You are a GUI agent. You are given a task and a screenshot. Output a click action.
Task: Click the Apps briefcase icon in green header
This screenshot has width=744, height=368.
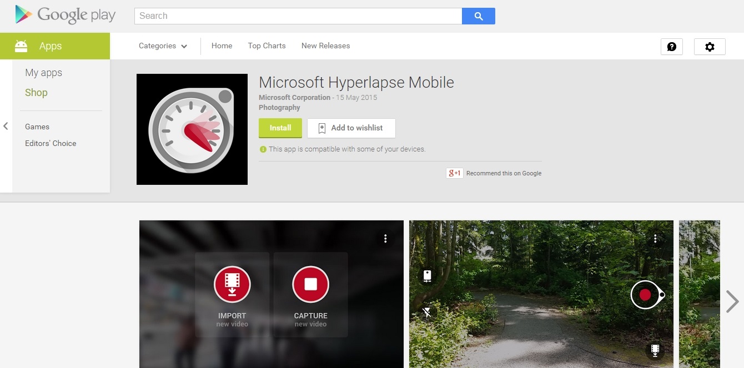pyautogui.click(x=20, y=46)
